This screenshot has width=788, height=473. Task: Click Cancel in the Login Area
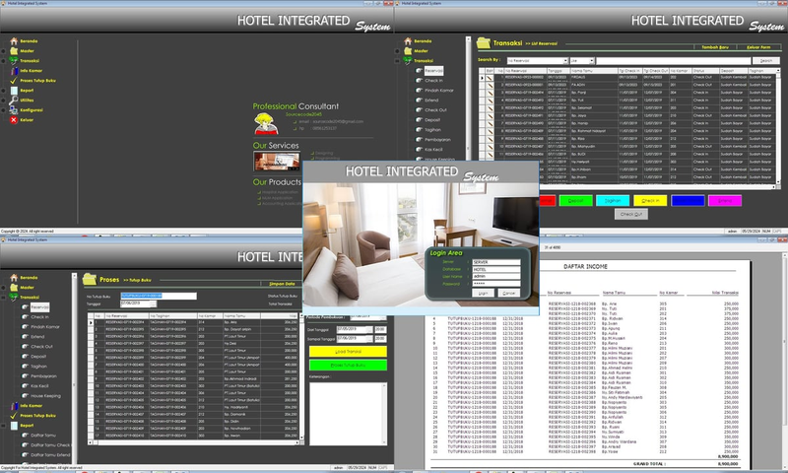[508, 293]
